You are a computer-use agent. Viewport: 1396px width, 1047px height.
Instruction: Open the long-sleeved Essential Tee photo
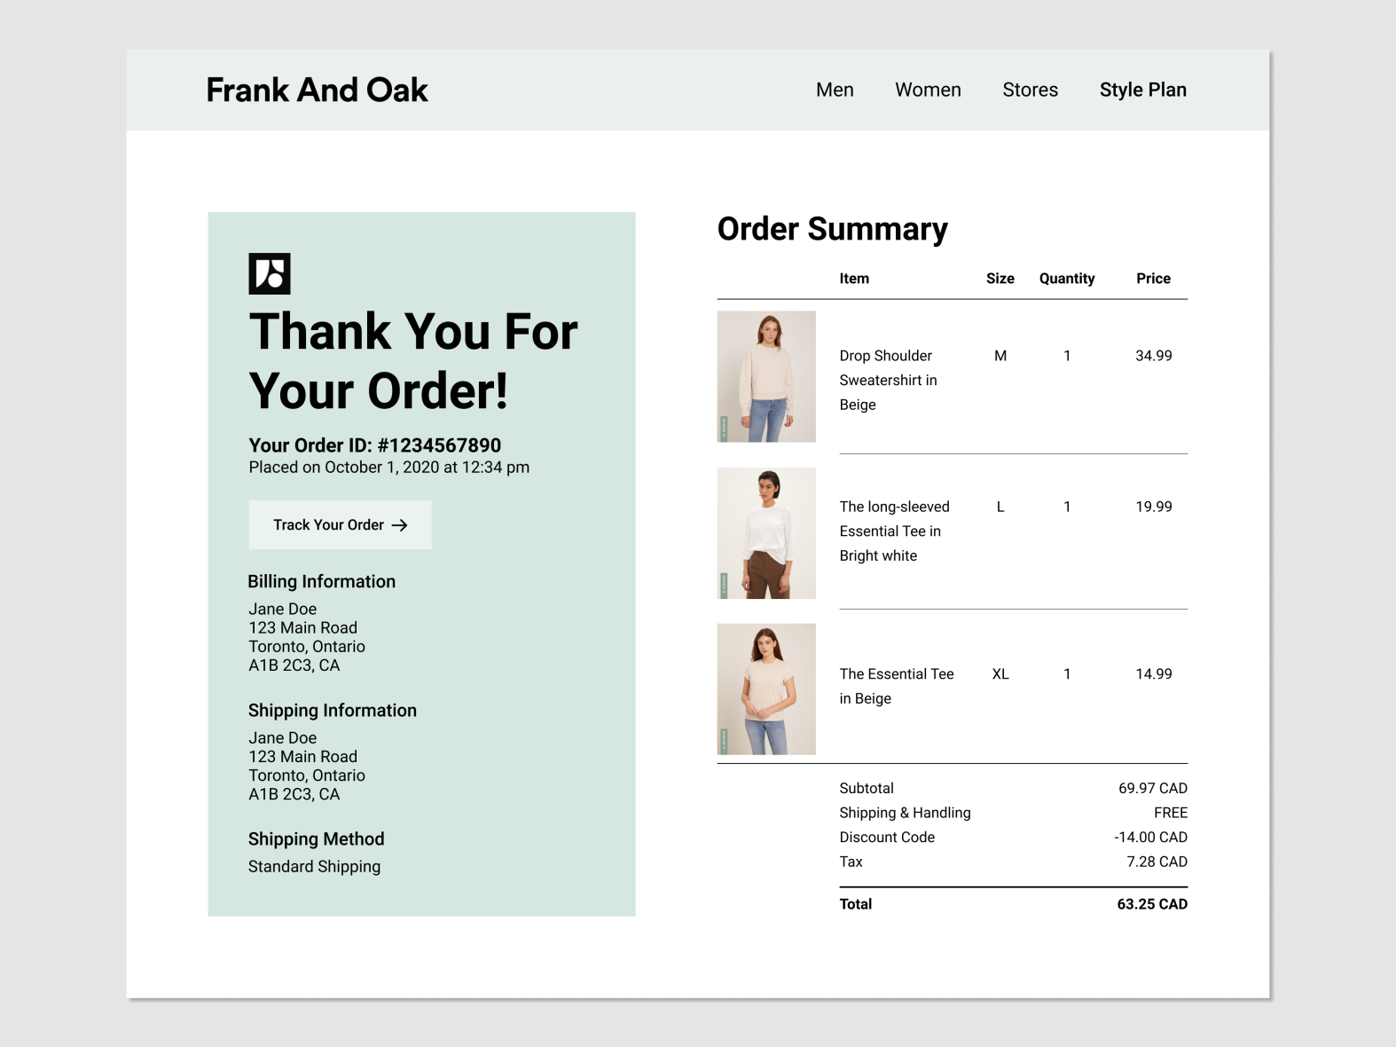[766, 533]
